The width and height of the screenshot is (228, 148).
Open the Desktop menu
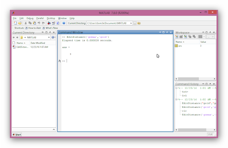[x=51, y=18]
